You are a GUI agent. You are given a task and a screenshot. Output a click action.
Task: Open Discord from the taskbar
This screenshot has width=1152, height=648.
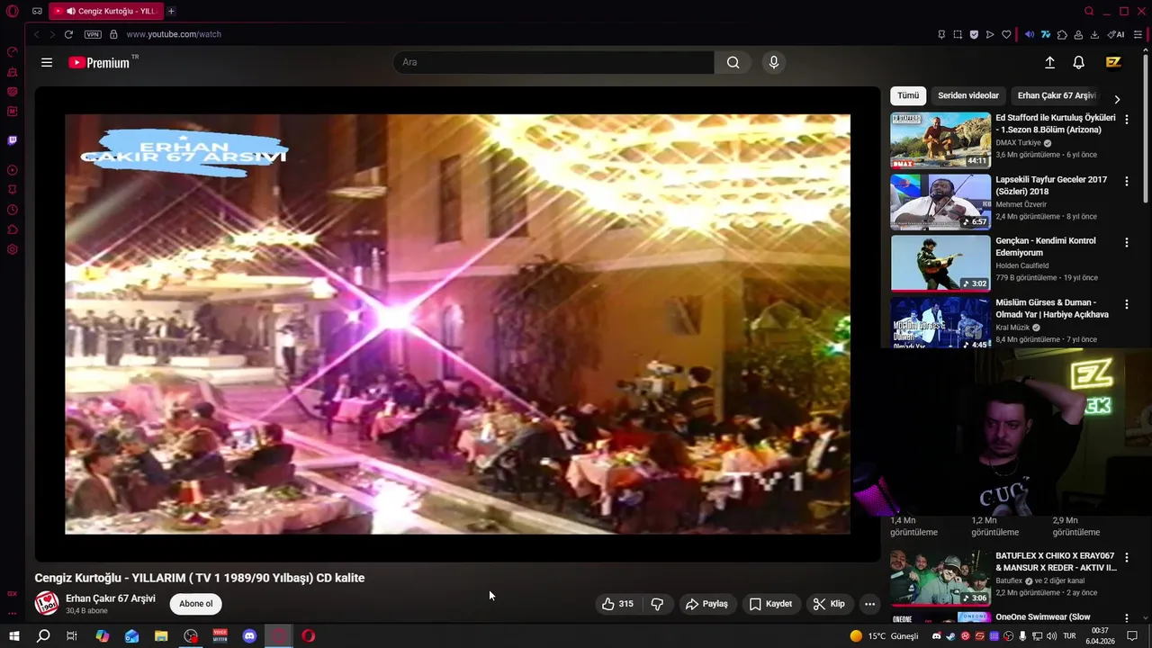point(249,636)
